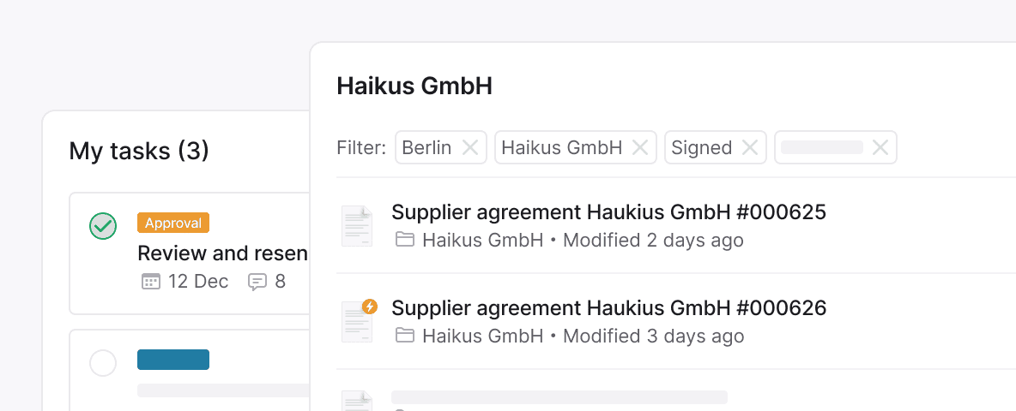Click the blue tag on the second task

(x=173, y=360)
